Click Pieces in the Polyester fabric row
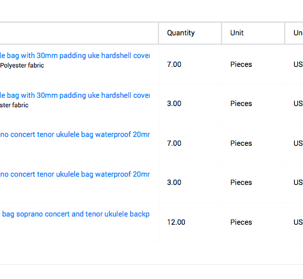 coord(241,64)
